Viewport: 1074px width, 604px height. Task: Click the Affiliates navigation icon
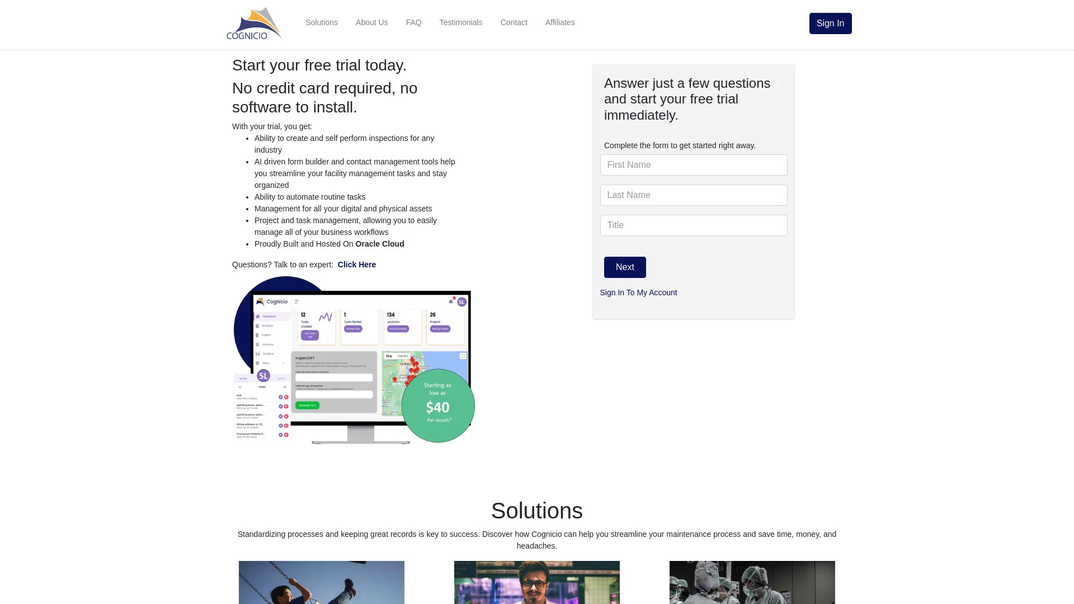tap(560, 22)
